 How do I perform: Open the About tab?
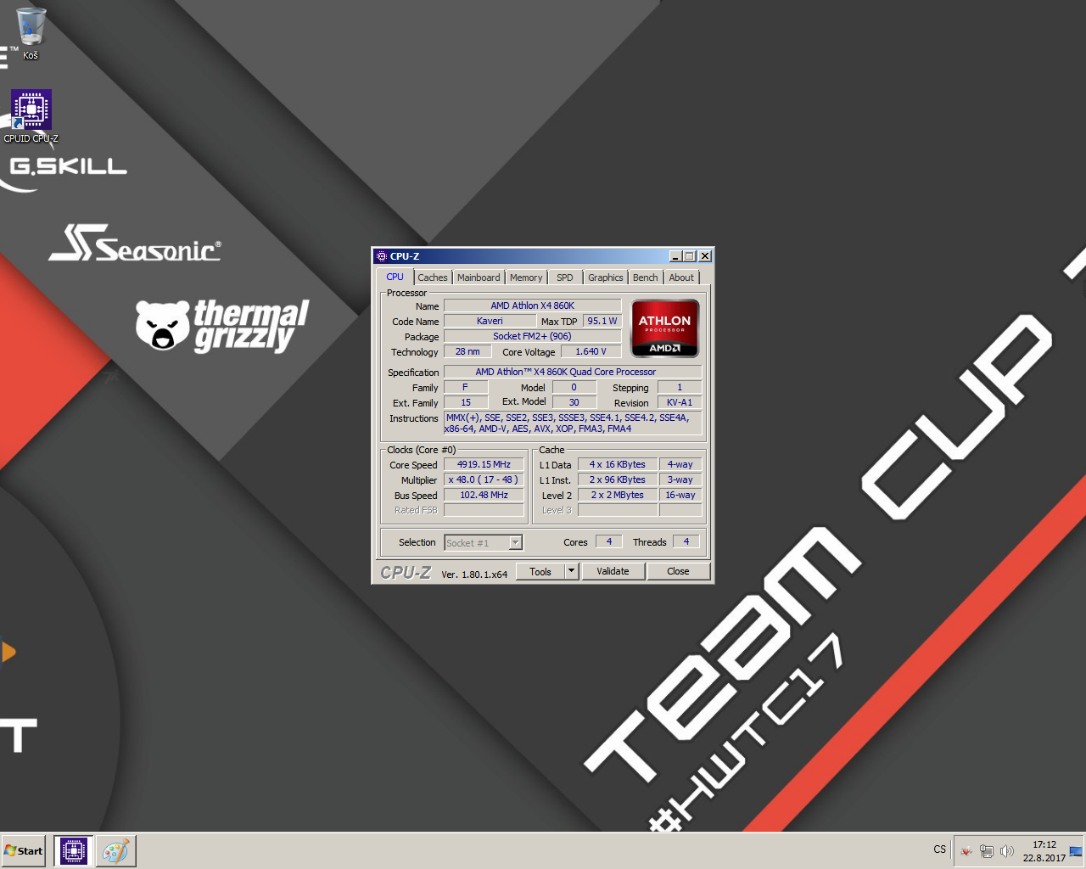click(x=681, y=278)
